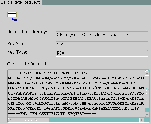Click the horizontal scrollbar left arrow
This screenshot has height=124, width=151.
pyautogui.click(x=11, y=120)
